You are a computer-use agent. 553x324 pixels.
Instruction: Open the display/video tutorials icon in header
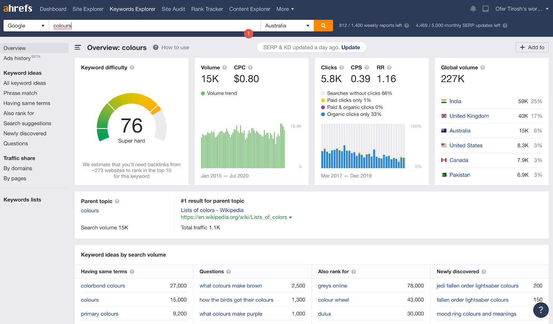coord(486,9)
